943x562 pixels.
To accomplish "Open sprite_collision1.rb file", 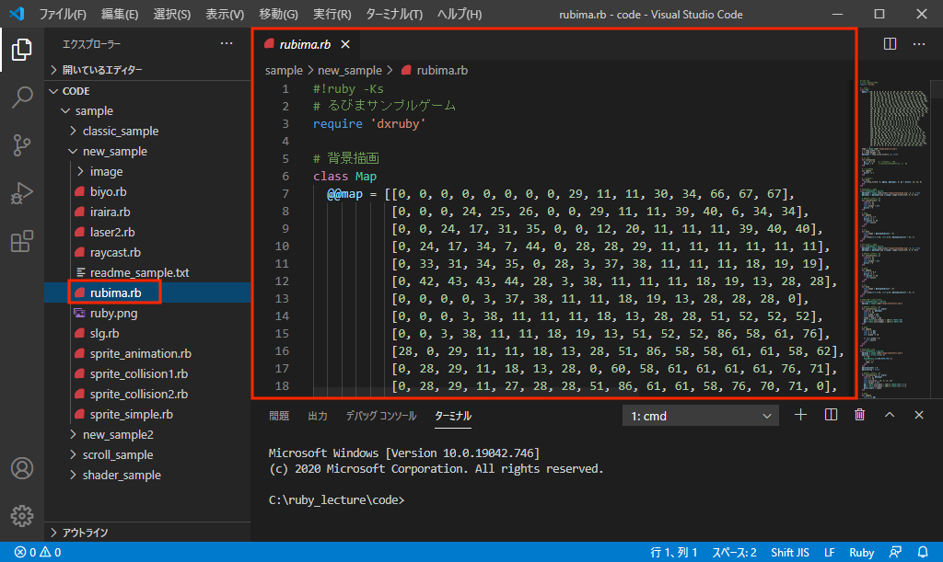I will [147, 374].
